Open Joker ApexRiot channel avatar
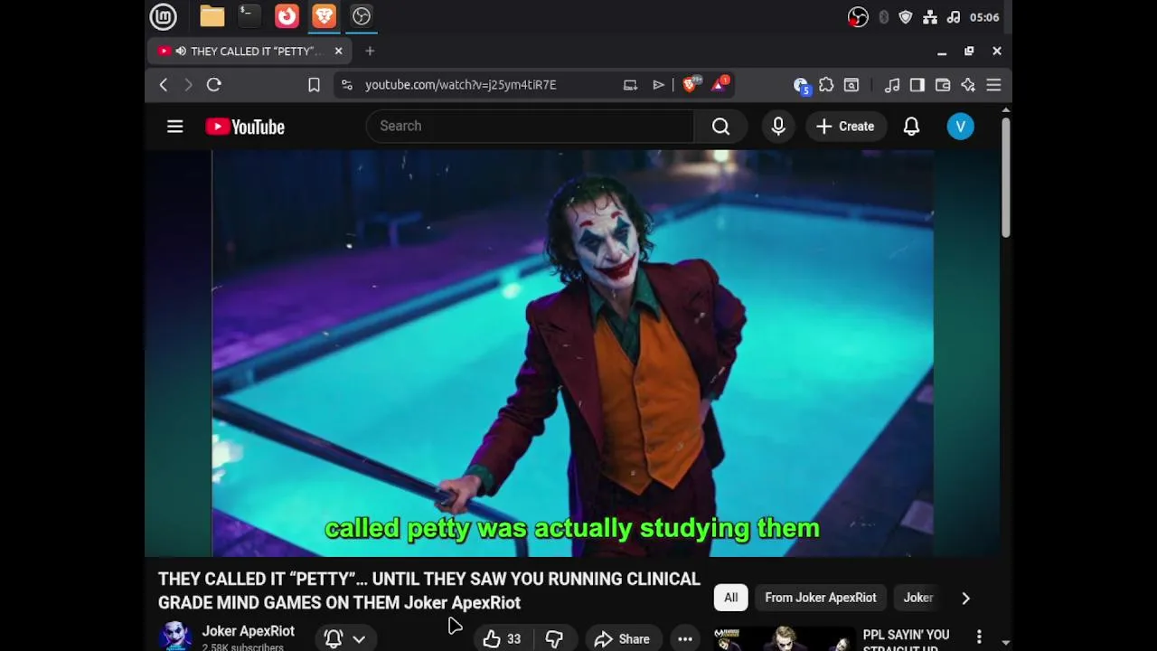 click(175, 637)
